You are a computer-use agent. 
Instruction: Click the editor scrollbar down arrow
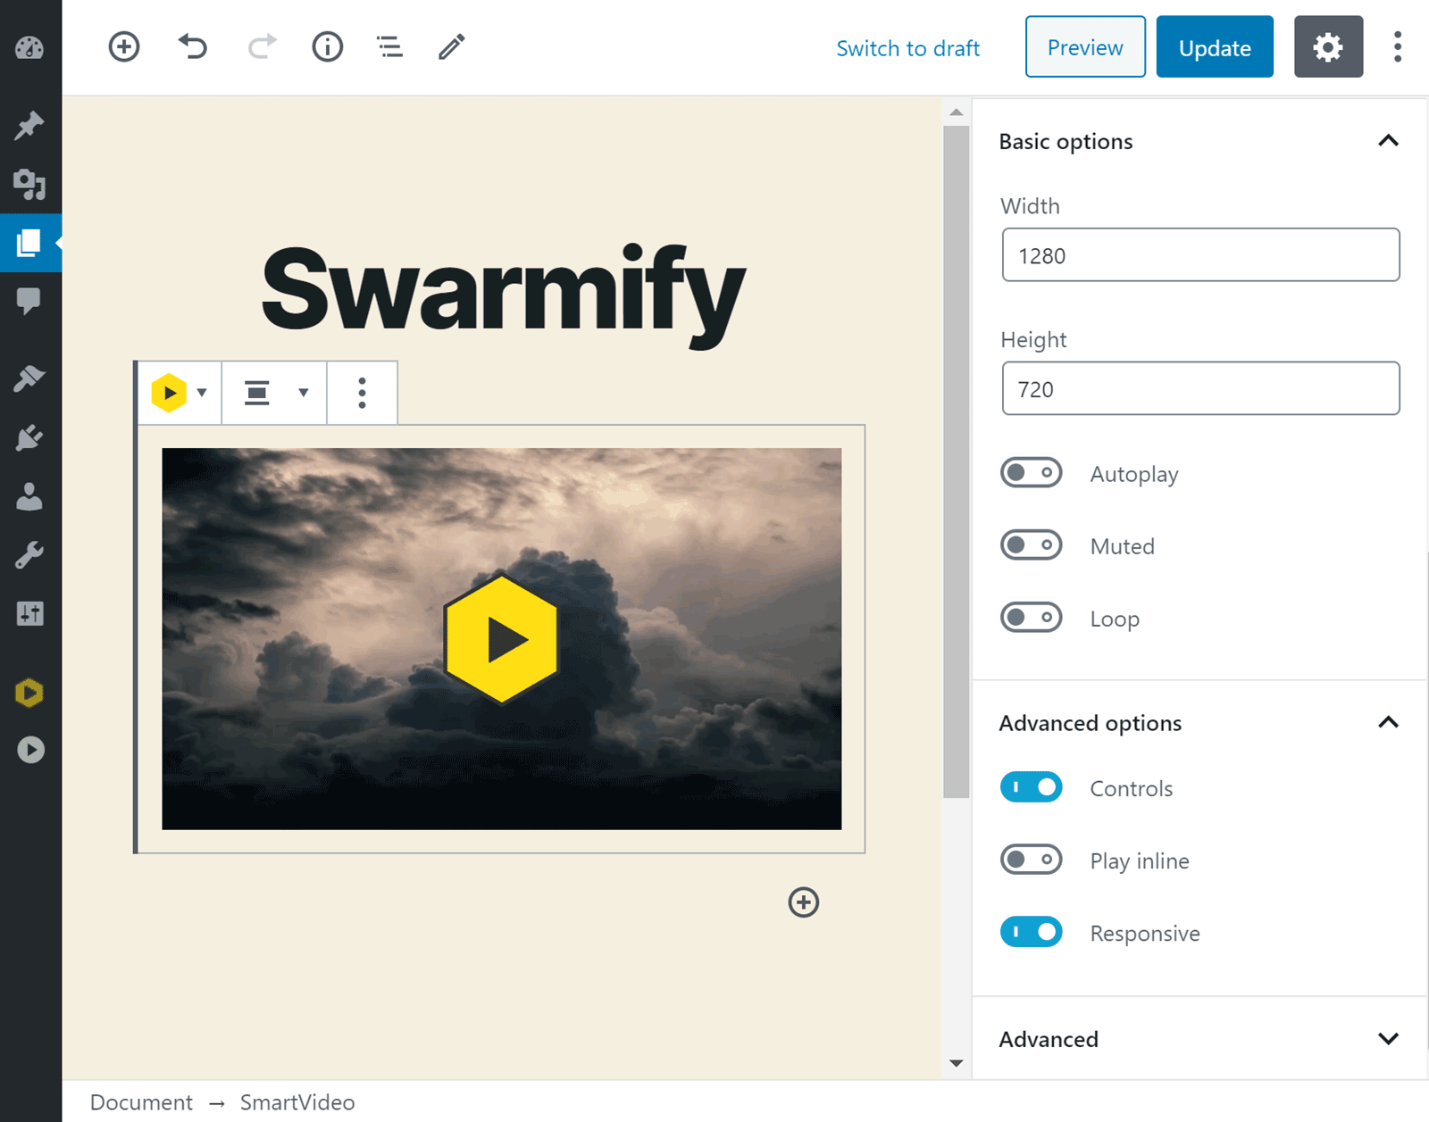(957, 1063)
